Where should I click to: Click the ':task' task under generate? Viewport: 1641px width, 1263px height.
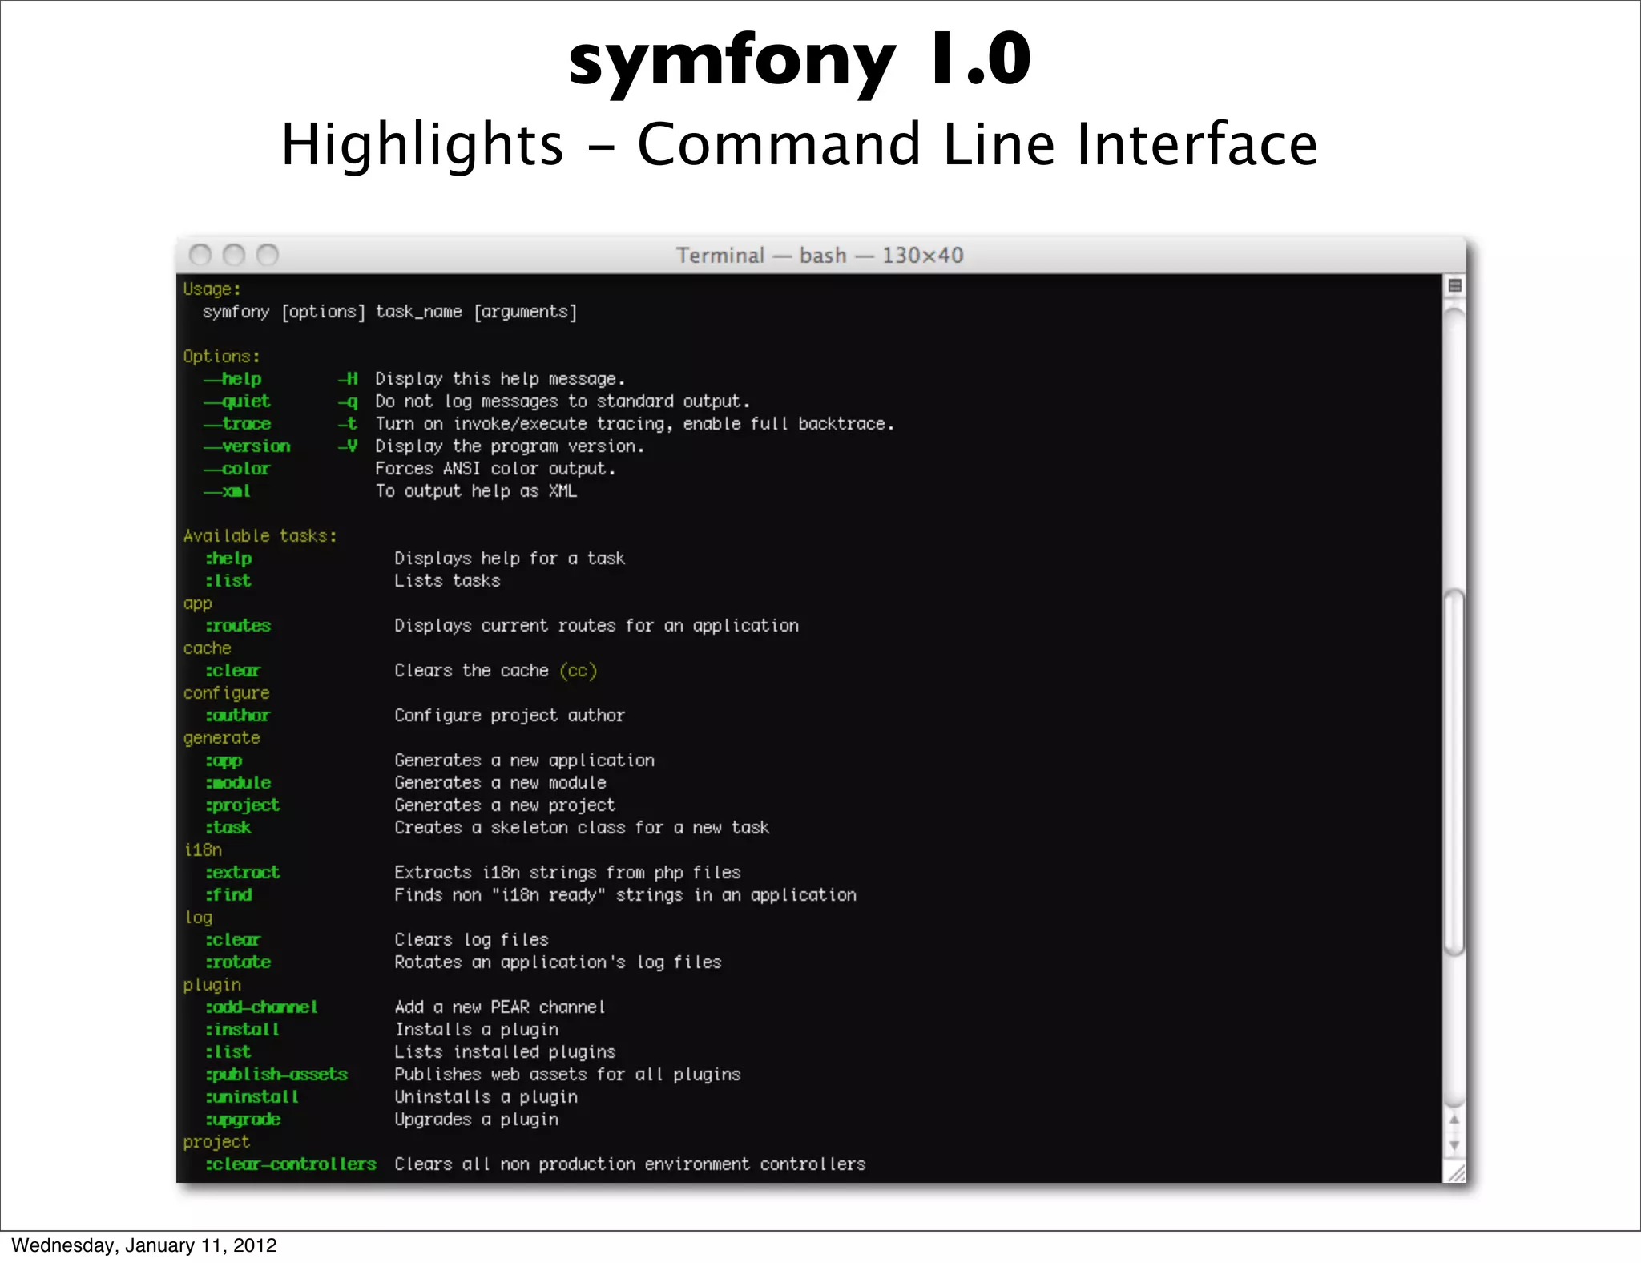tap(228, 828)
